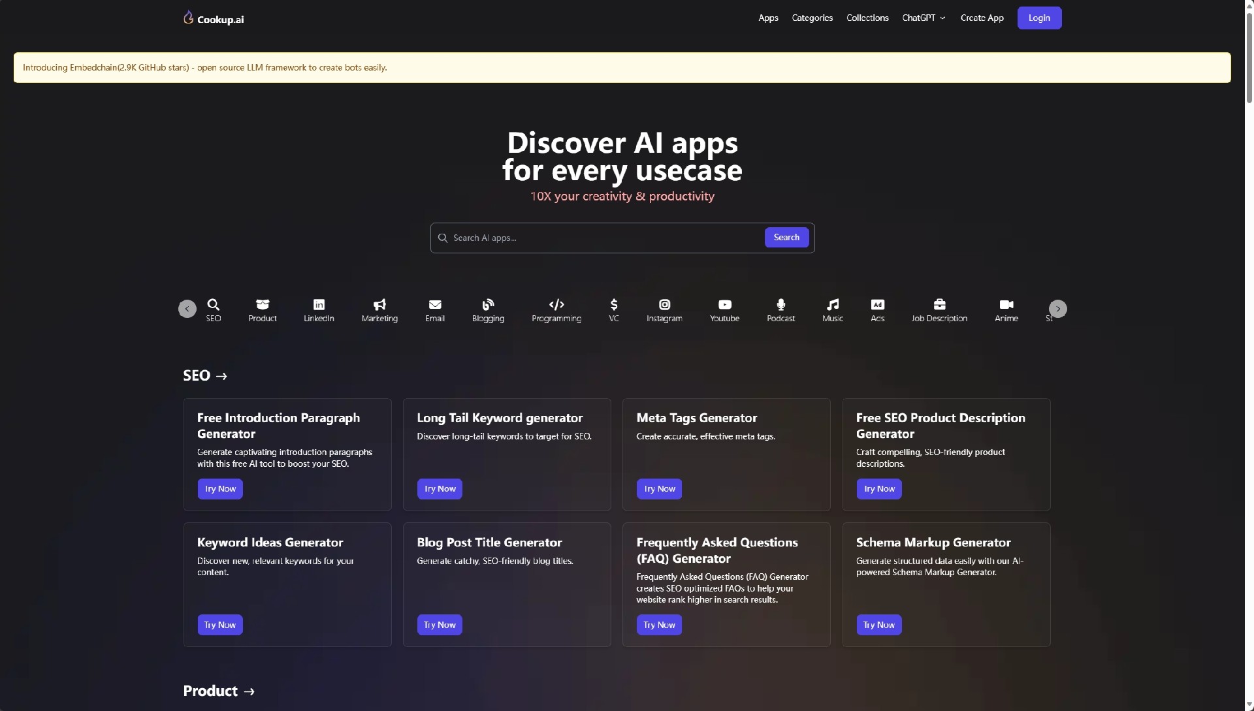This screenshot has height=711, width=1254.
Task: Open the SEO section heading arrow link
Action: [x=205, y=376]
